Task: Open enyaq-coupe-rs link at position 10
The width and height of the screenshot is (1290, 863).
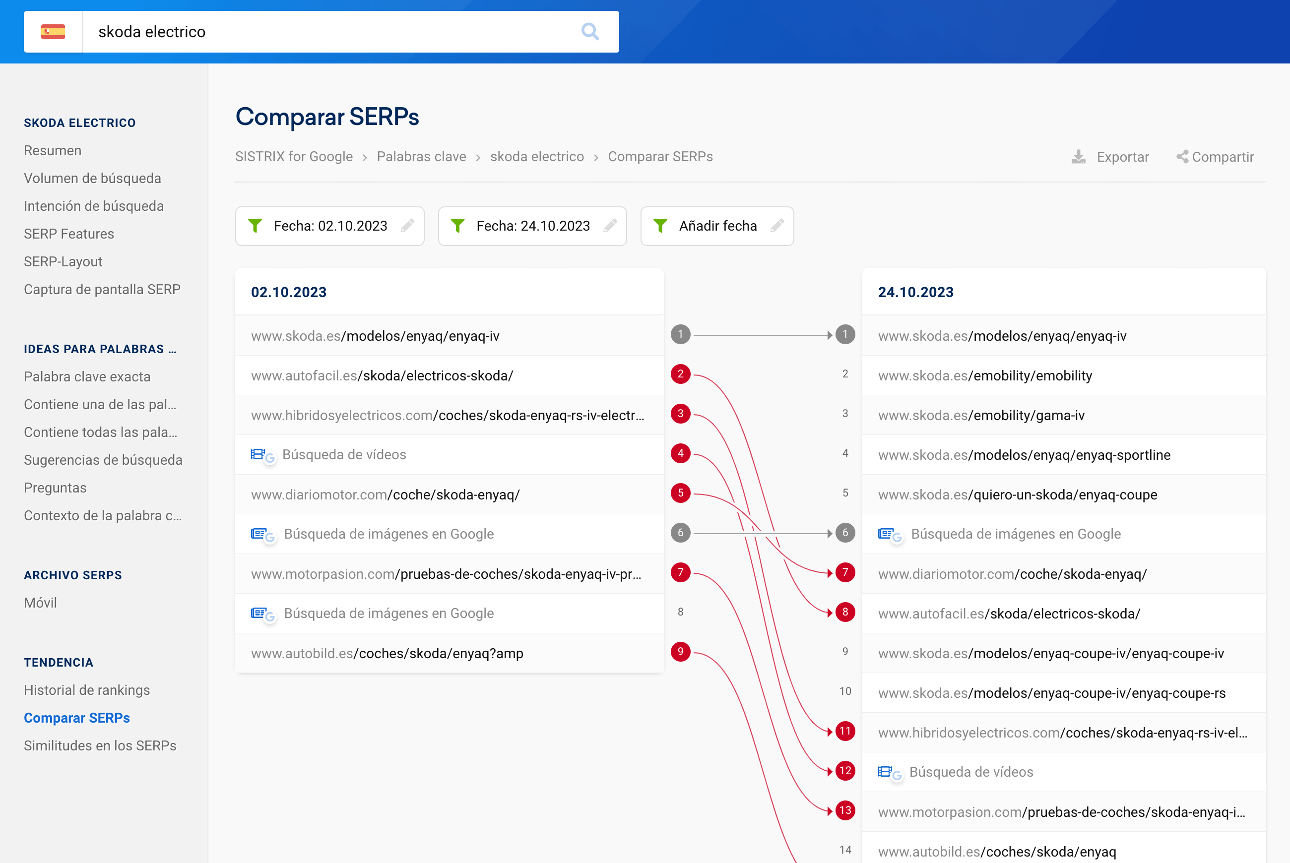Action: (x=1052, y=693)
